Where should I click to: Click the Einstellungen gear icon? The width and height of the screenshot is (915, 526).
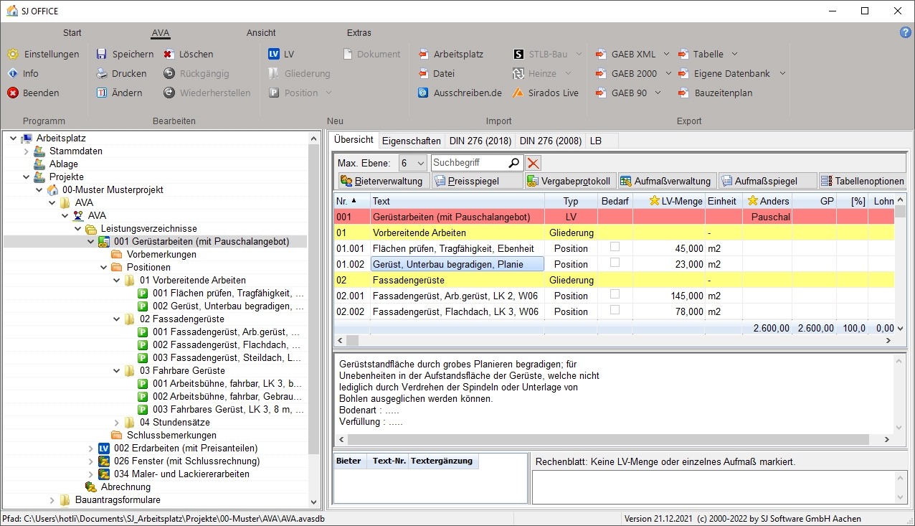[x=13, y=54]
